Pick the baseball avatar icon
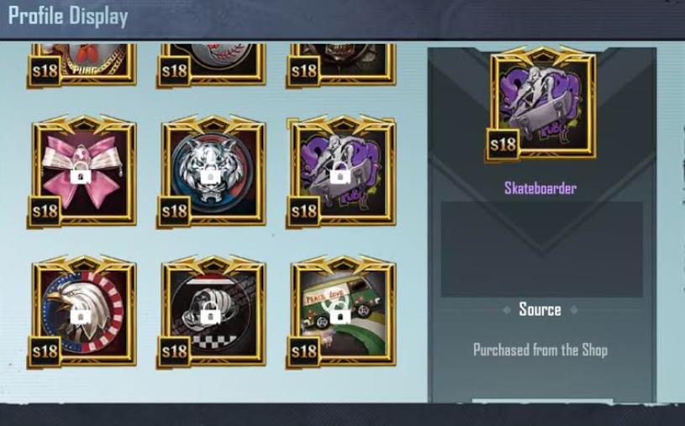This screenshot has width=685, height=426. point(212,65)
